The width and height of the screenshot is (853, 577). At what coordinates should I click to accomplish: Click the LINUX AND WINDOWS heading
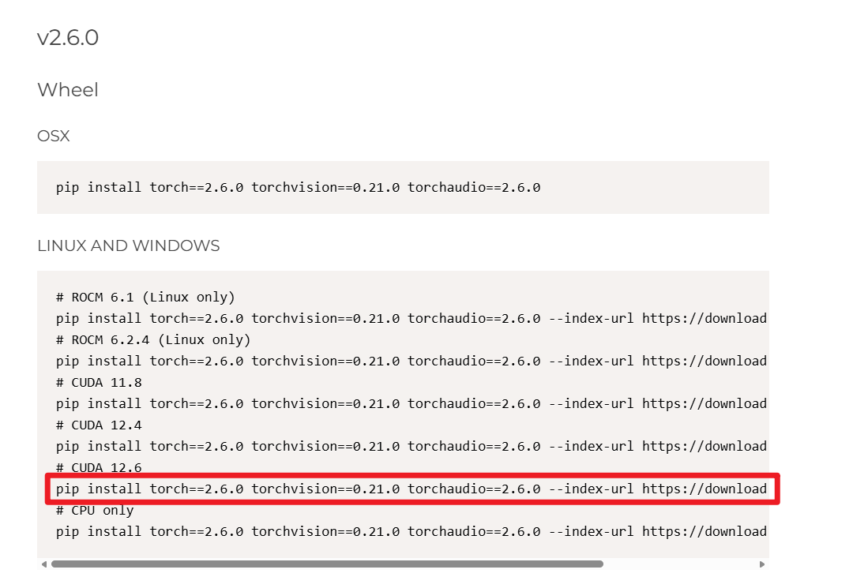(x=129, y=245)
